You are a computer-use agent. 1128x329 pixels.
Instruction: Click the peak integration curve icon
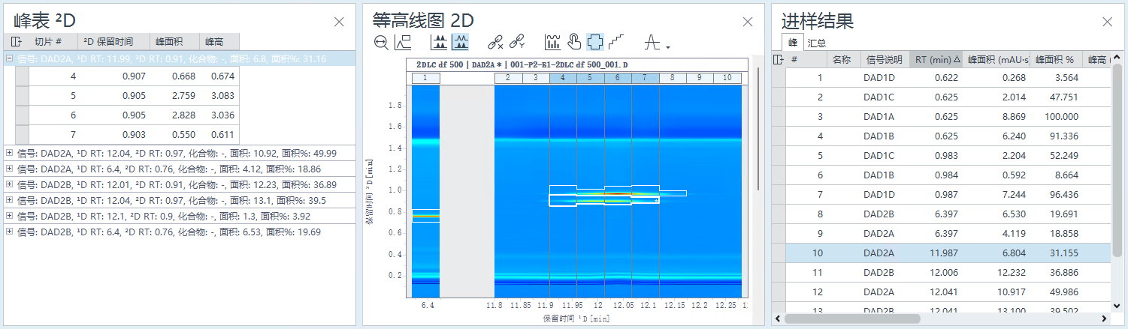point(652,42)
